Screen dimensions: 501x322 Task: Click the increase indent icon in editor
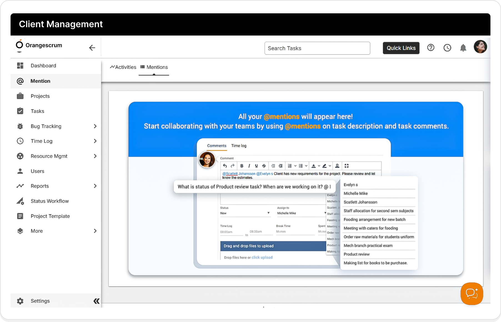click(x=280, y=166)
